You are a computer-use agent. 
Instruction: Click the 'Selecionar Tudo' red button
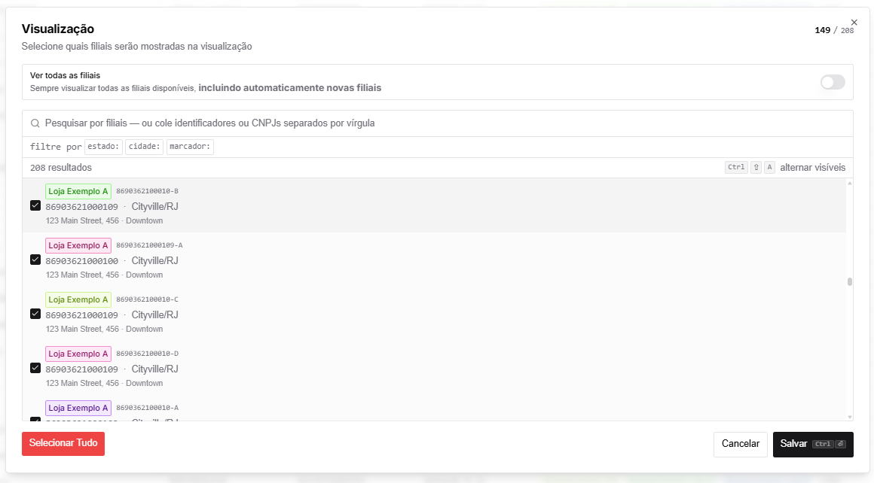click(x=63, y=443)
